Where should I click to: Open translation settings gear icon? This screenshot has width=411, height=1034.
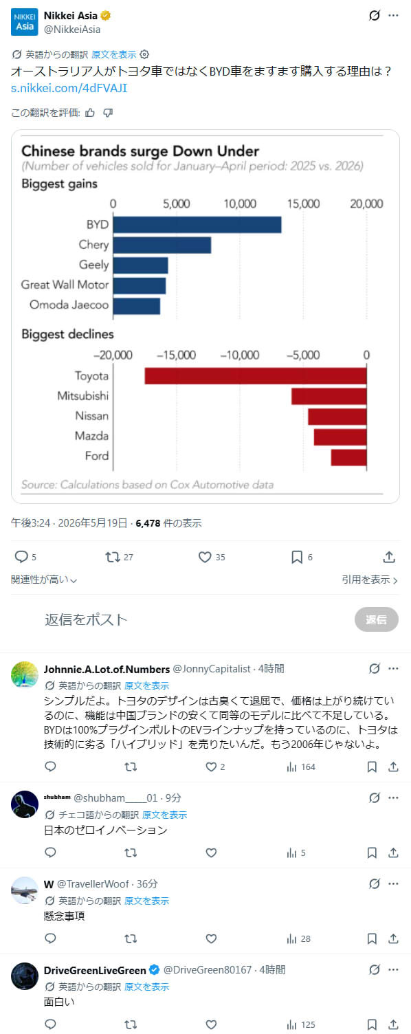click(144, 54)
